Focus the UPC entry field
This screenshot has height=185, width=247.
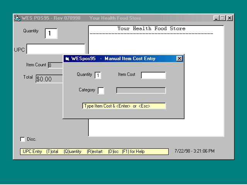click(56, 49)
